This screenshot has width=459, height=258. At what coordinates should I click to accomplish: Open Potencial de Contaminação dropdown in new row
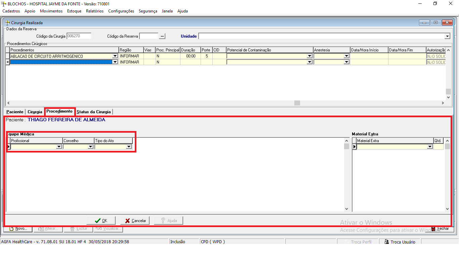tap(309, 62)
